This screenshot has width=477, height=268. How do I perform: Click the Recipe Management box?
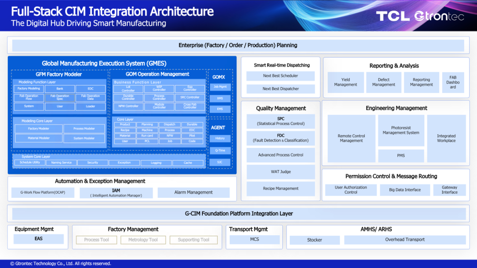[280, 189]
